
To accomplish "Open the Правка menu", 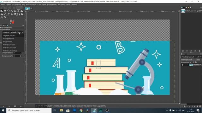I will coord(9,5).
